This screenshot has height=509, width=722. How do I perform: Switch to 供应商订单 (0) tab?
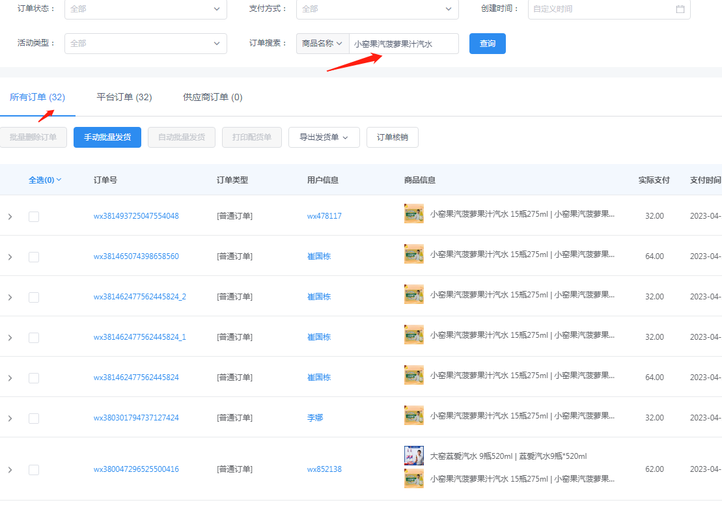pos(212,98)
